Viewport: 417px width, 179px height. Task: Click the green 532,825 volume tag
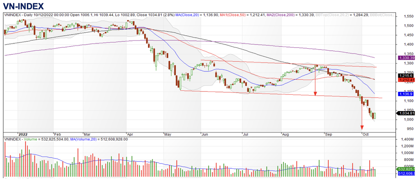pos(406,169)
